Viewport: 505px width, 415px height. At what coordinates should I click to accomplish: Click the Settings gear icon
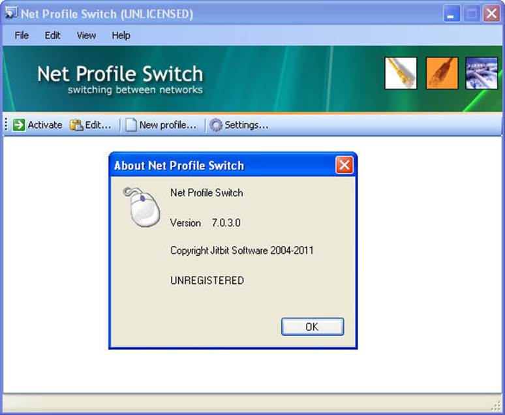(216, 125)
